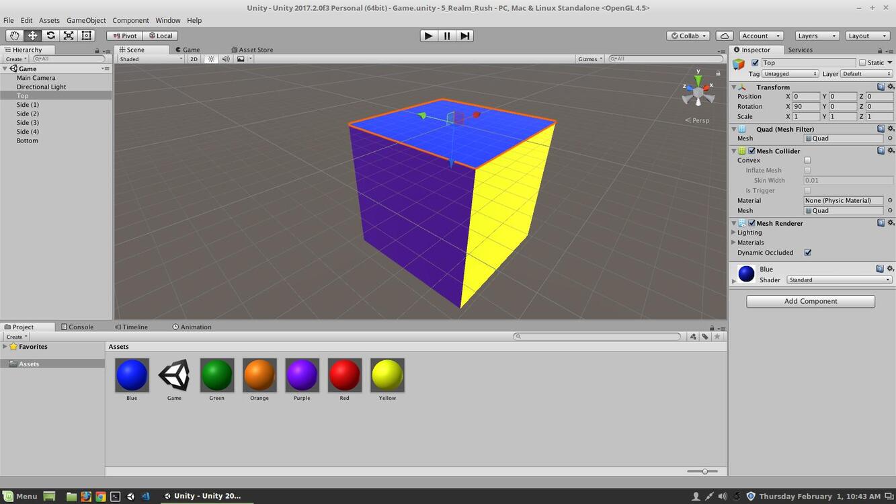Search by label in Project panel
896x504 pixels.
pyautogui.click(x=705, y=337)
